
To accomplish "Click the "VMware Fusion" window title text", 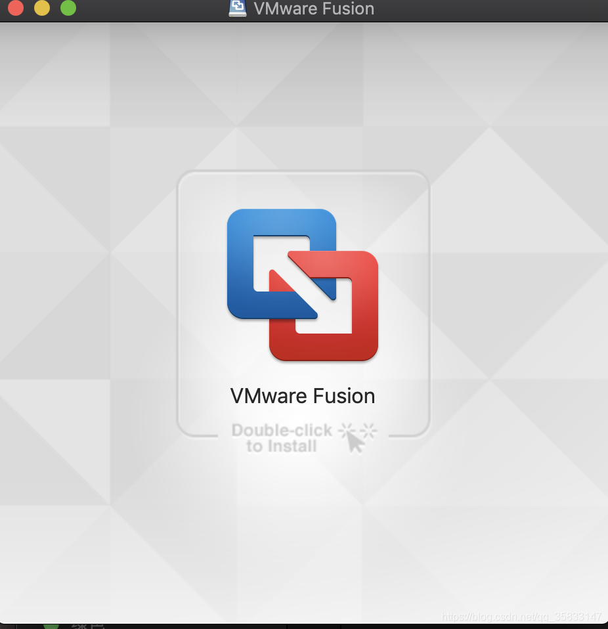I will [x=314, y=9].
